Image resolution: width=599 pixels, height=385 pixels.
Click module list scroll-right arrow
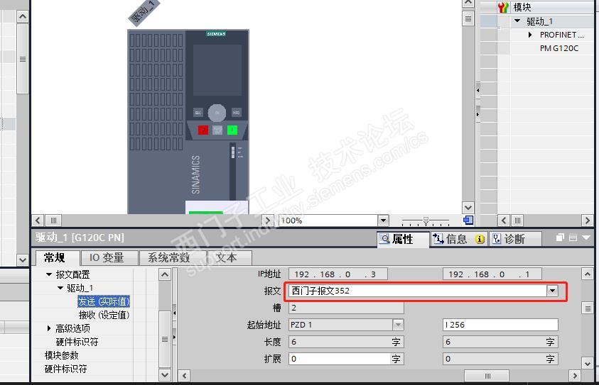click(587, 221)
